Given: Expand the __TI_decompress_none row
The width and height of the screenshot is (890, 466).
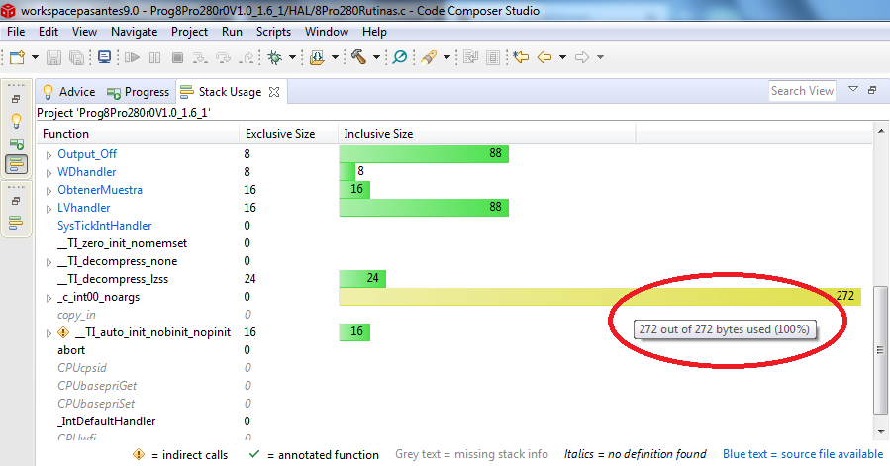Looking at the screenshot, I should [49, 262].
